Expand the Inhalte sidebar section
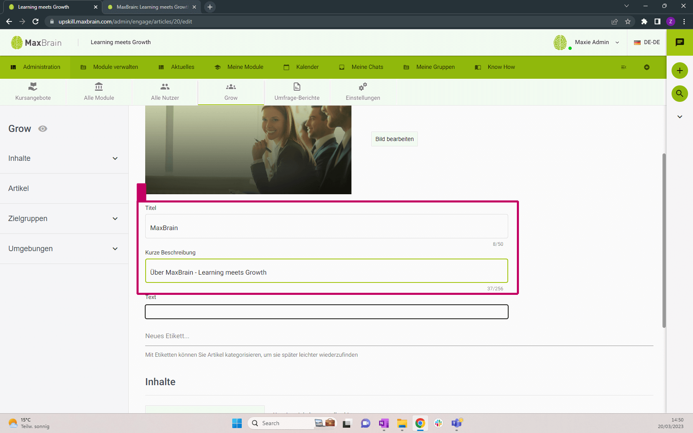 (x=64, y=158)
